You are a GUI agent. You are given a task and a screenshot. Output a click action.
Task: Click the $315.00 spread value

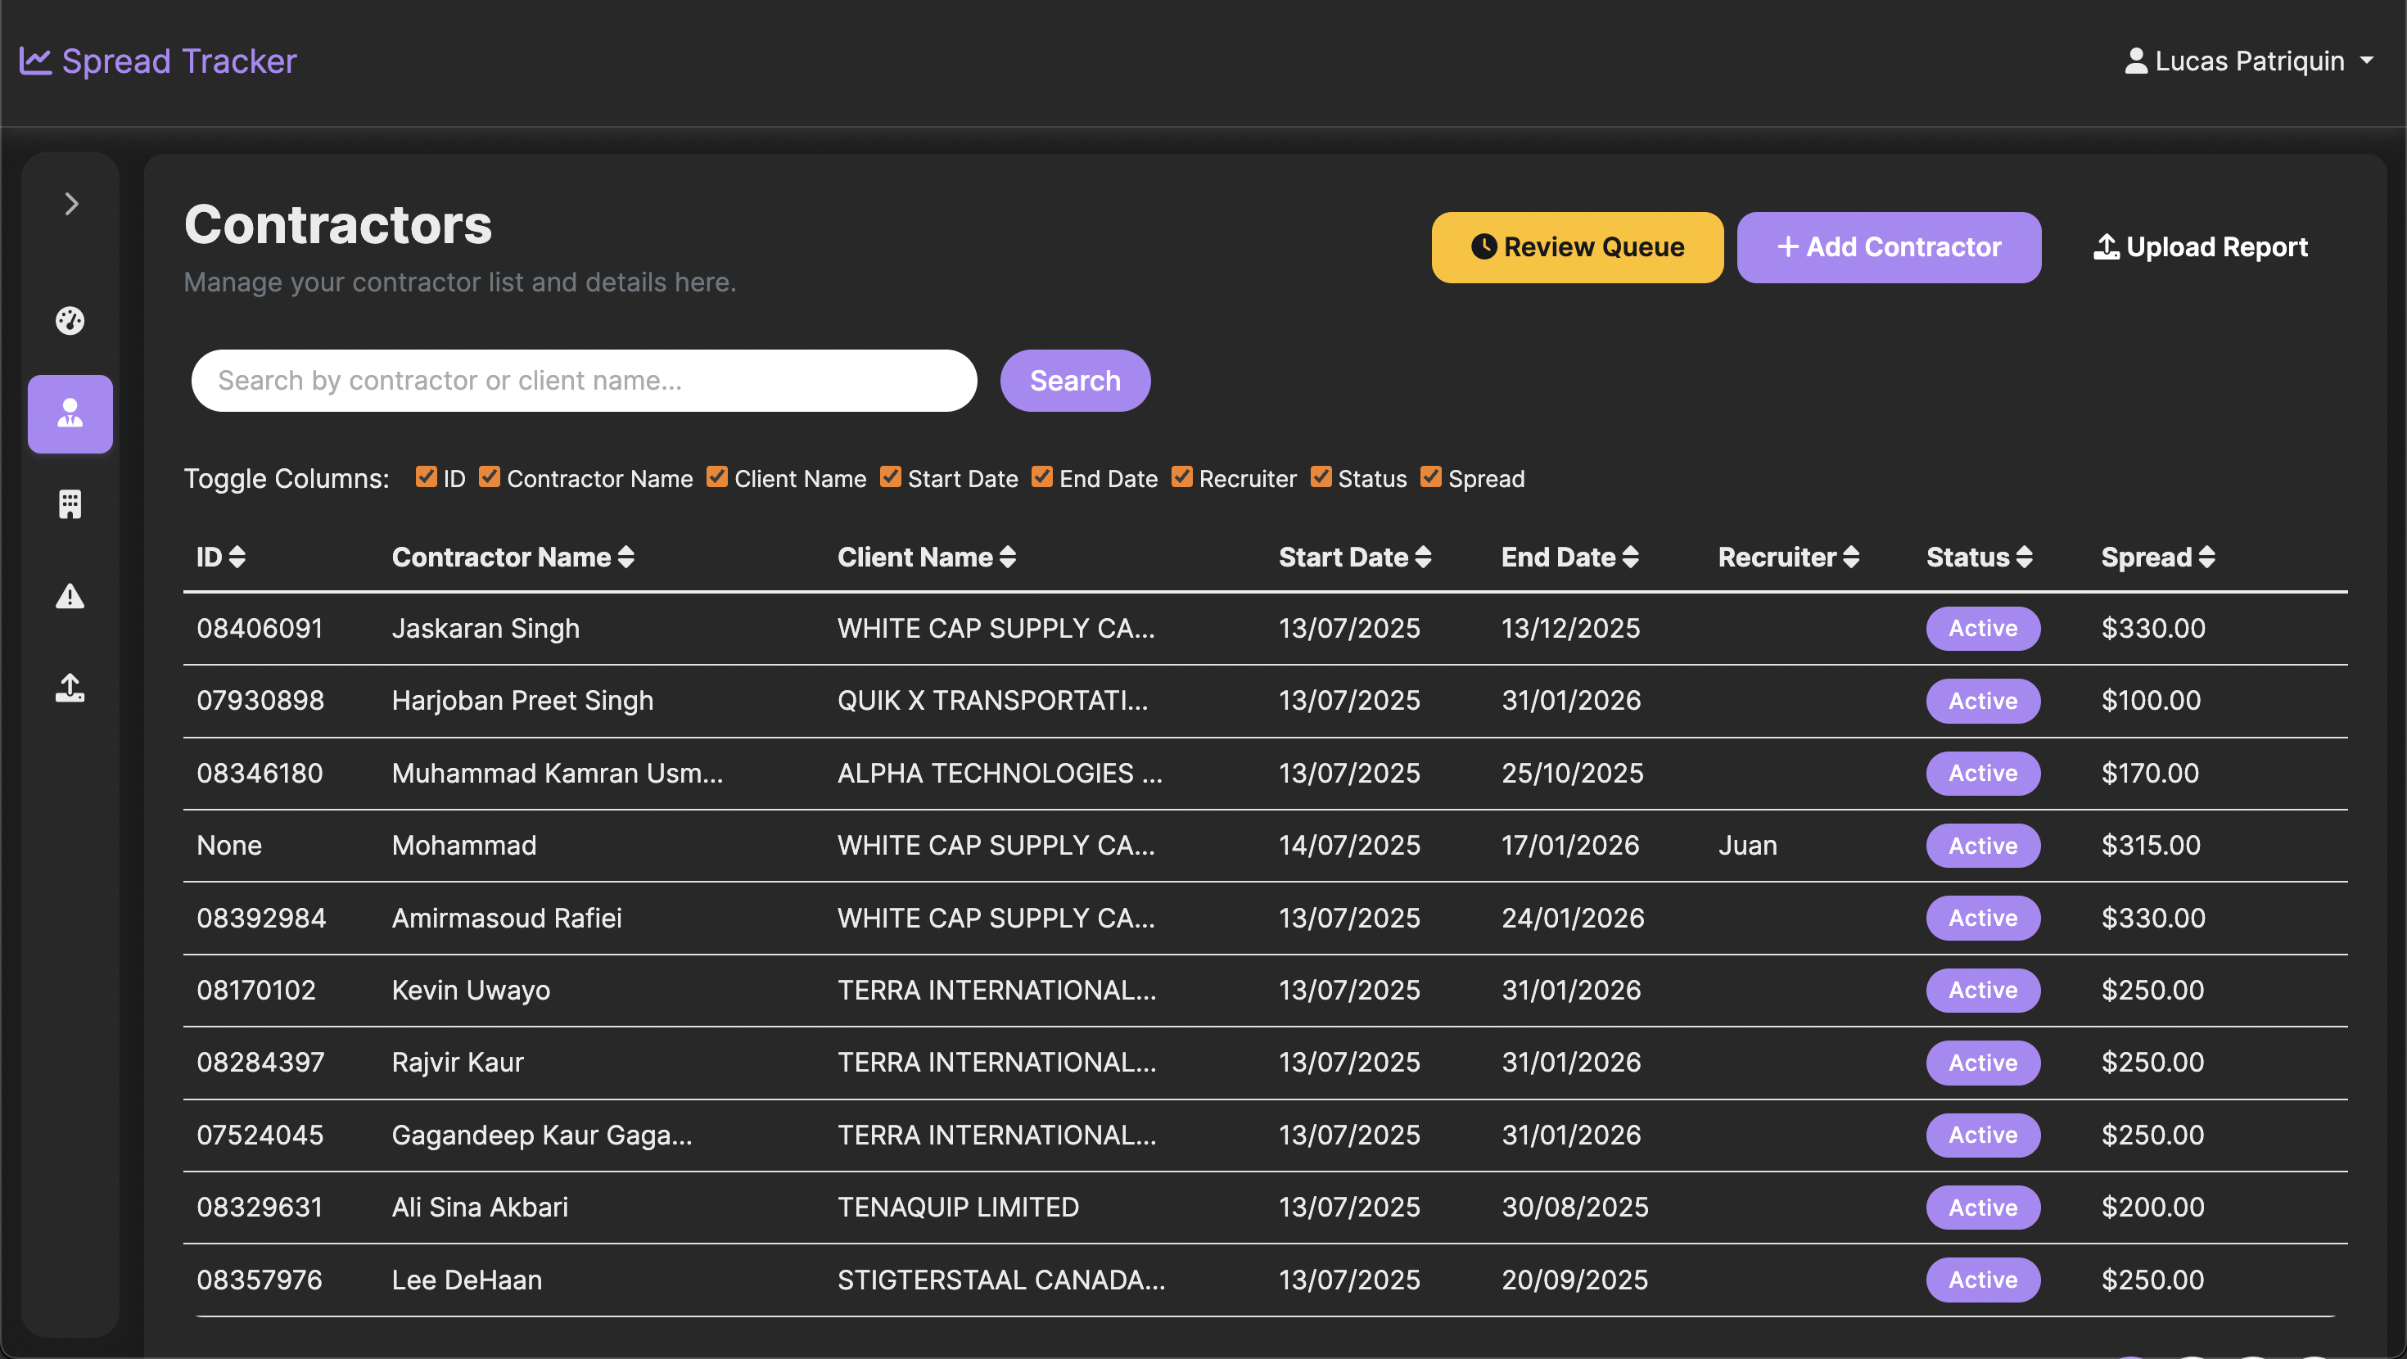click(2151, 845)
